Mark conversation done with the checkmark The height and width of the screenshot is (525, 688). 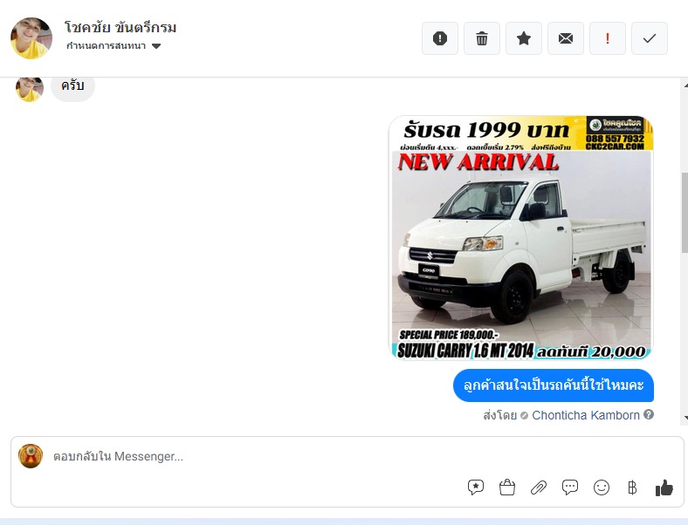pos(650,38)
